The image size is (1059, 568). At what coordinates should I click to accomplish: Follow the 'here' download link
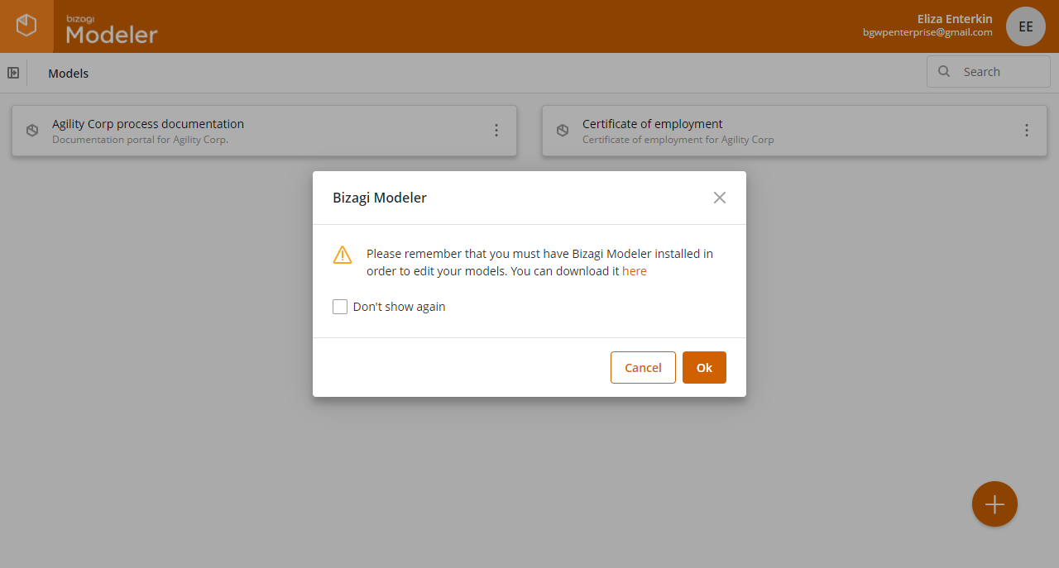(x=635, y=271)
